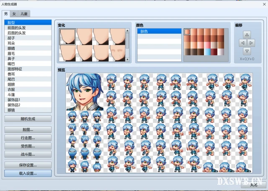This screenshot has height=191, width=268.
Task: Select 衣服 in the parts list
Action: click(12, 89)
